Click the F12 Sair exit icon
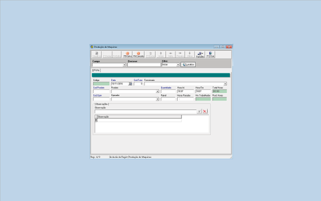Viewport: 321px width, 201px height. click(x=210, y=54)
